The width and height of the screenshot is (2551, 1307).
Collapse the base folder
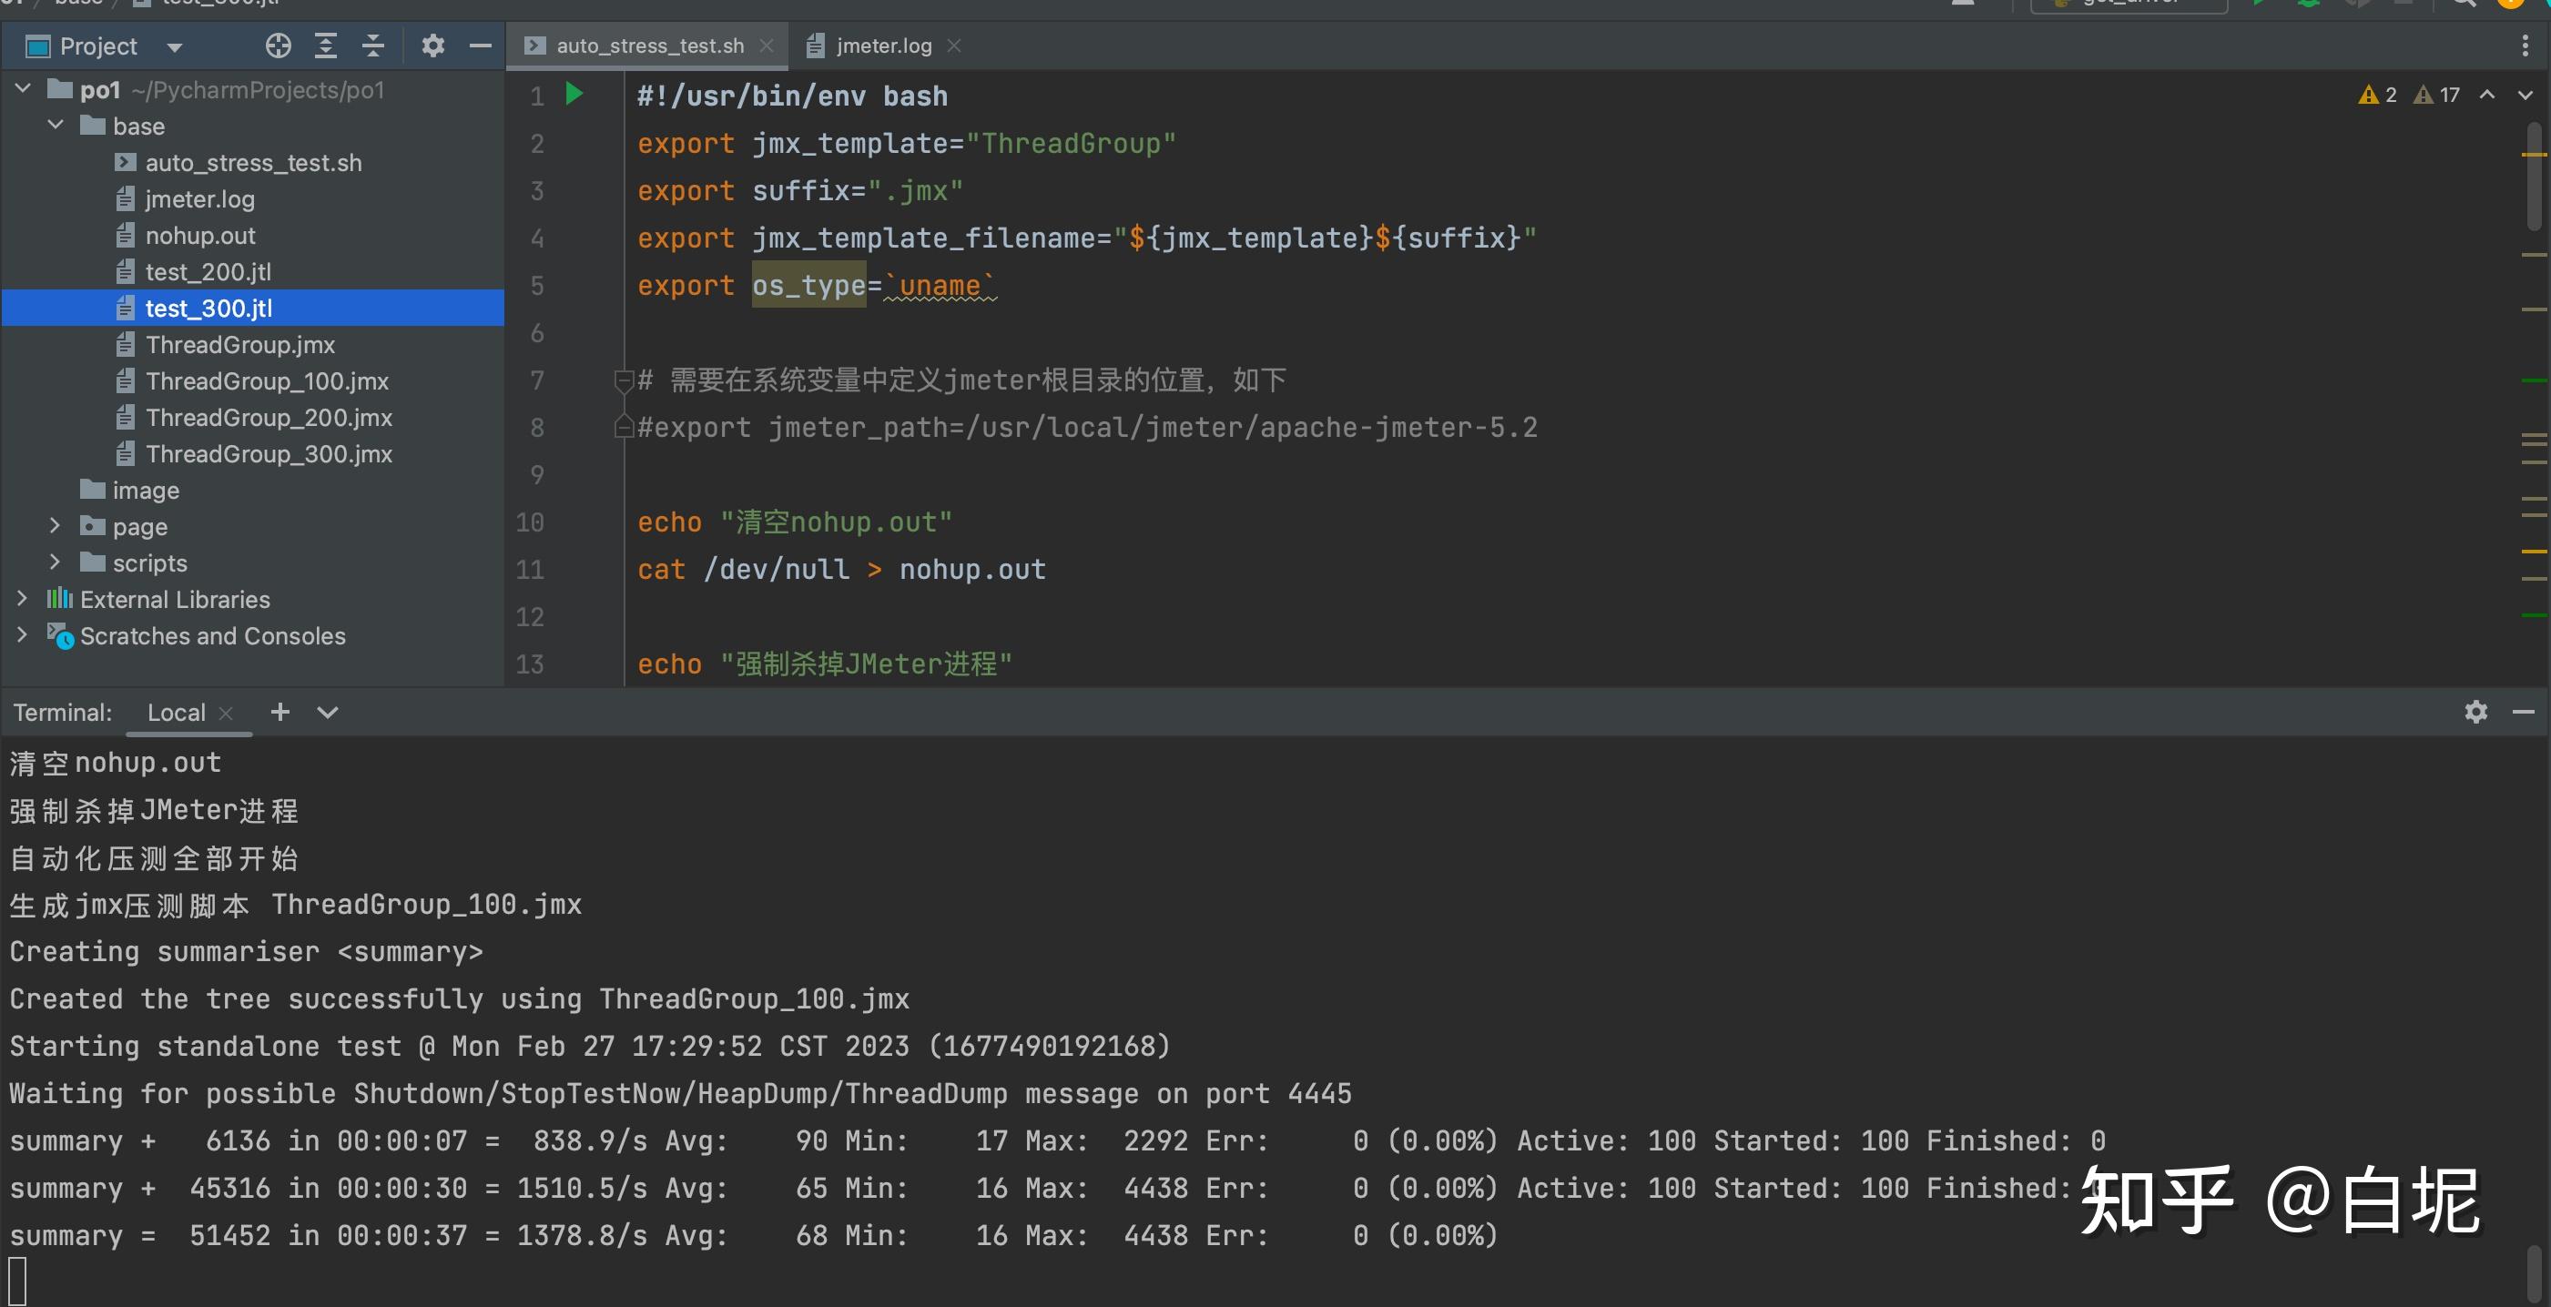click(x=56, y=126)
